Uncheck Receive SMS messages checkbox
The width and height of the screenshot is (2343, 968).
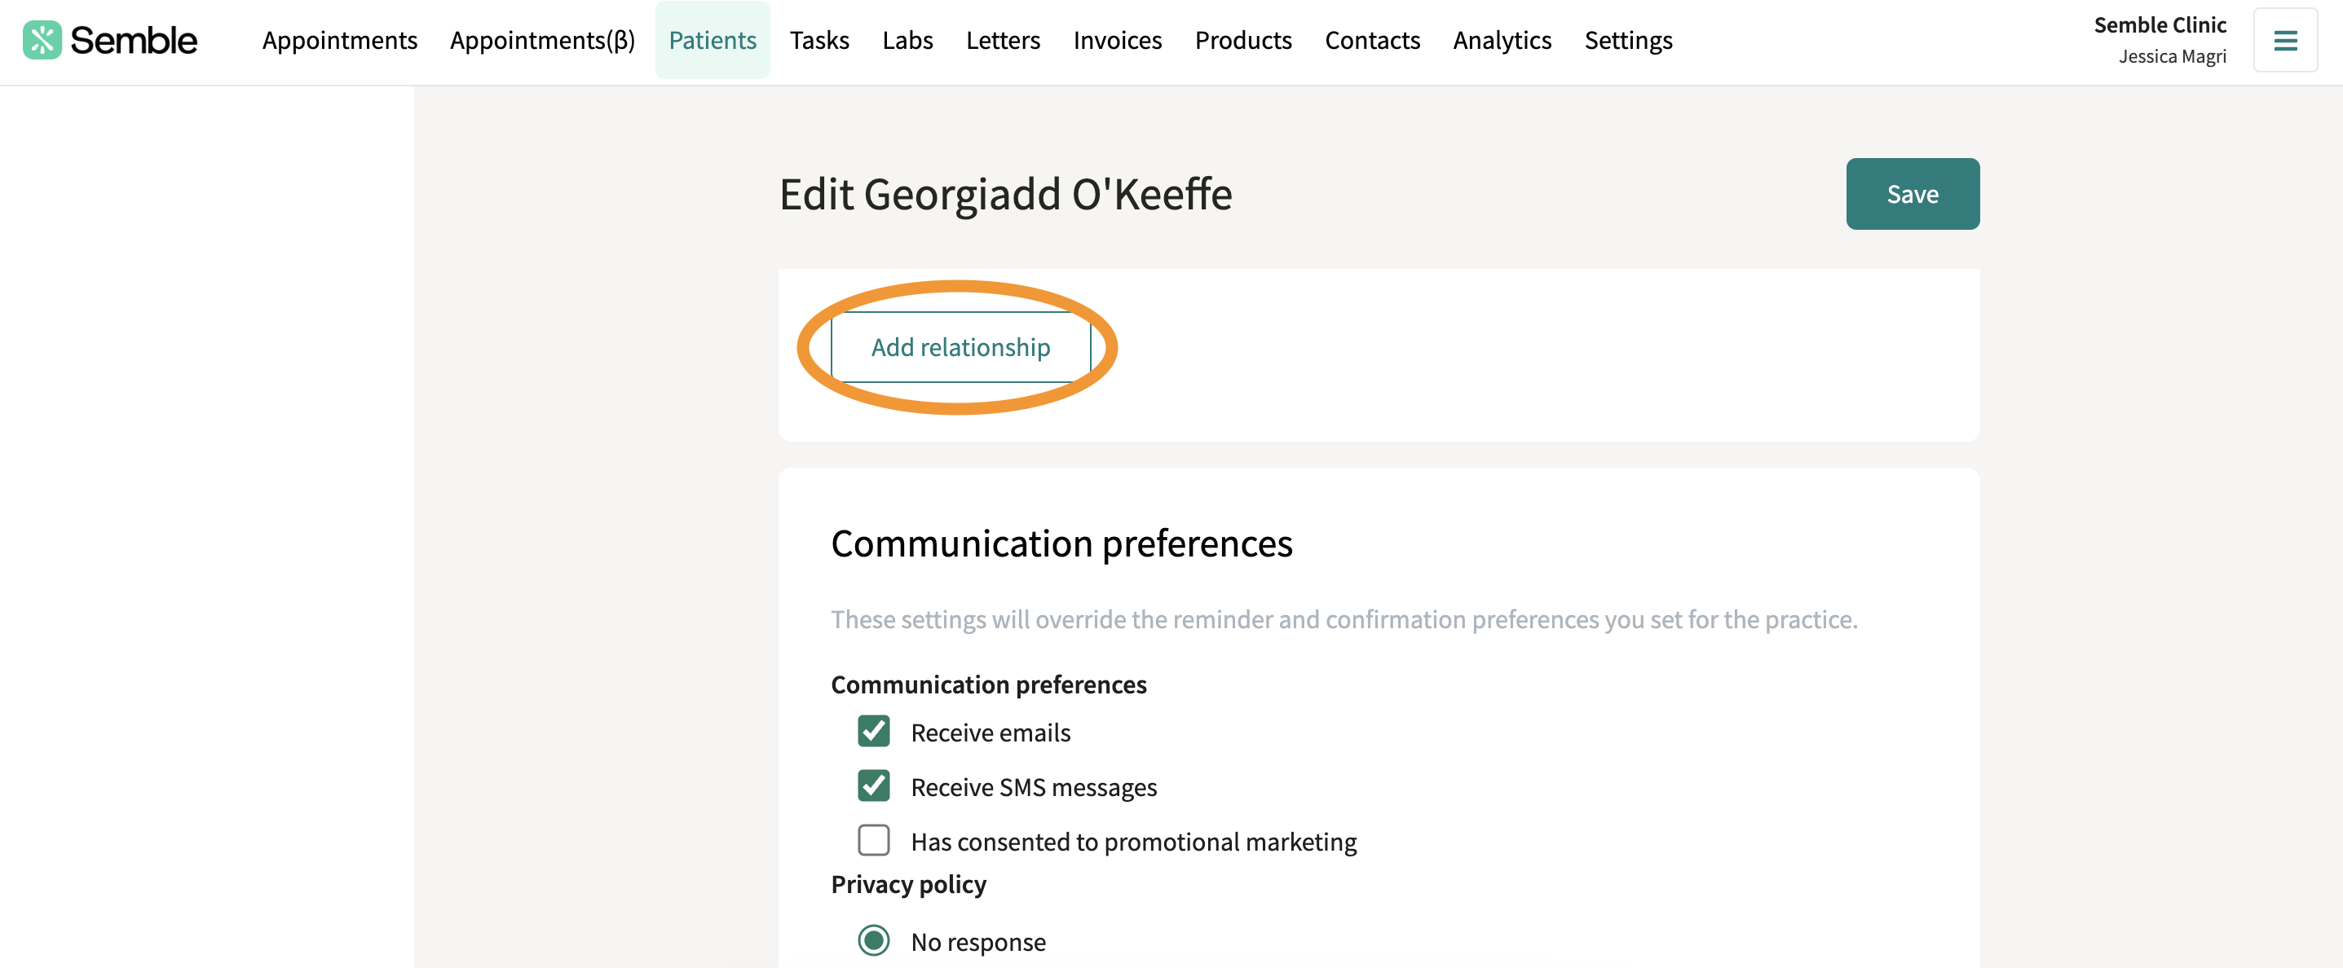pyautogui.click(x=873, y=785)
